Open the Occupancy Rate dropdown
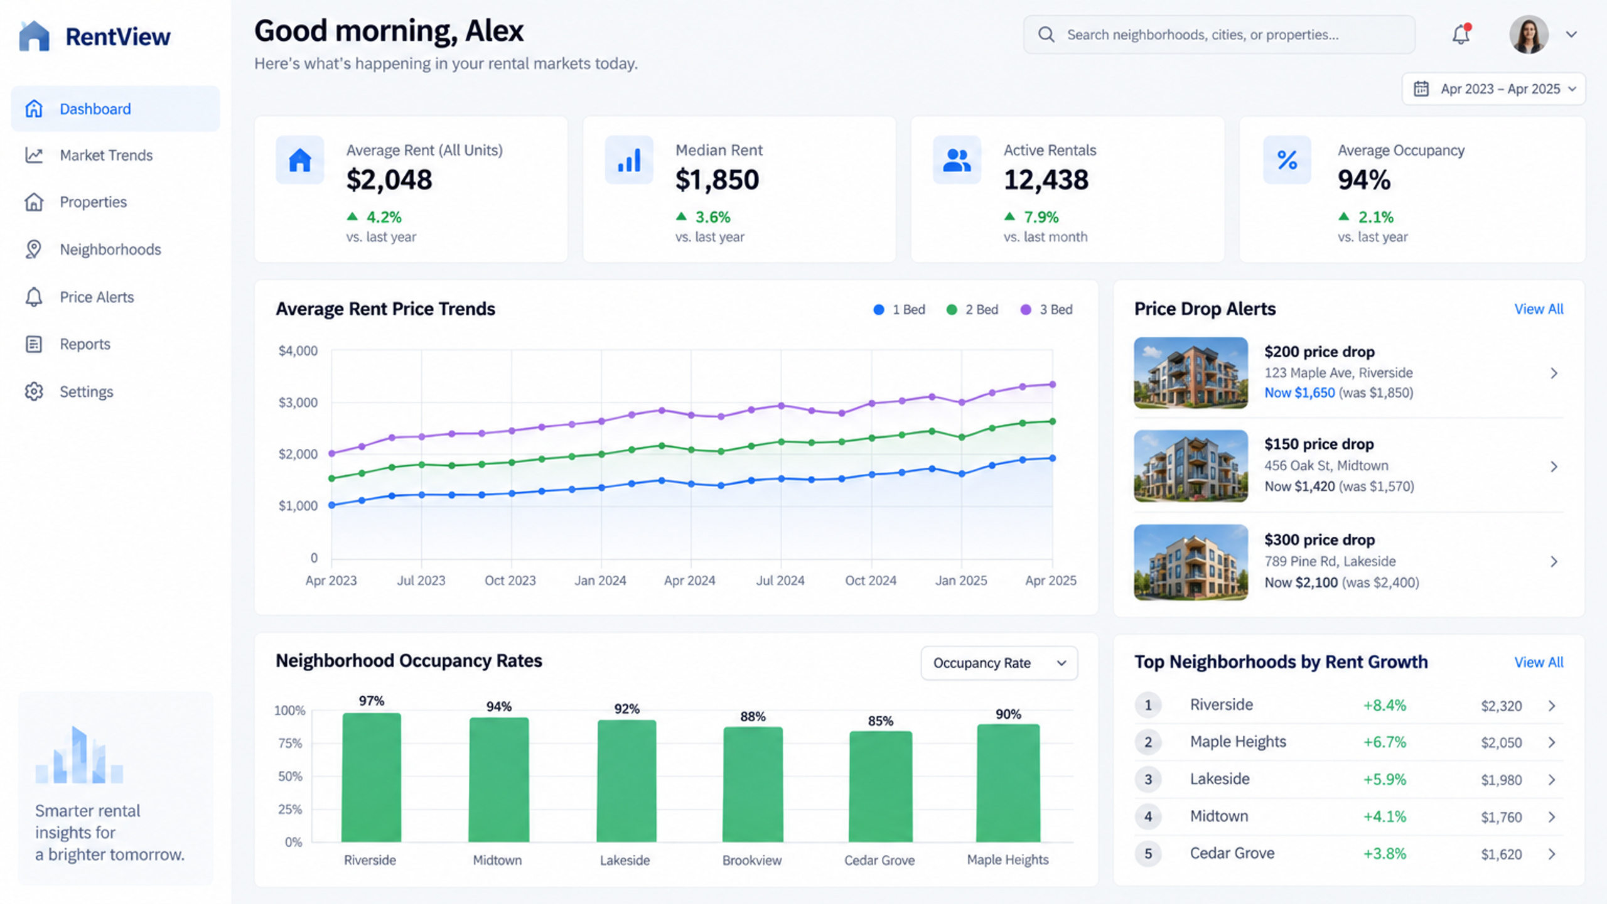Image resolution: width=1607 pixels, height=904 pixels. [999, 663]
